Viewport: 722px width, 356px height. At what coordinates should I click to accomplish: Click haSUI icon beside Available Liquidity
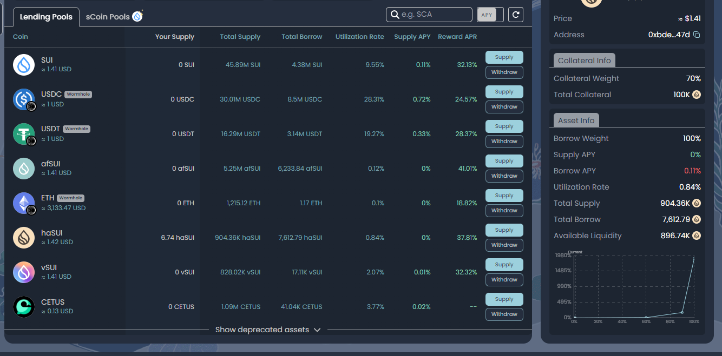[697, 236]
